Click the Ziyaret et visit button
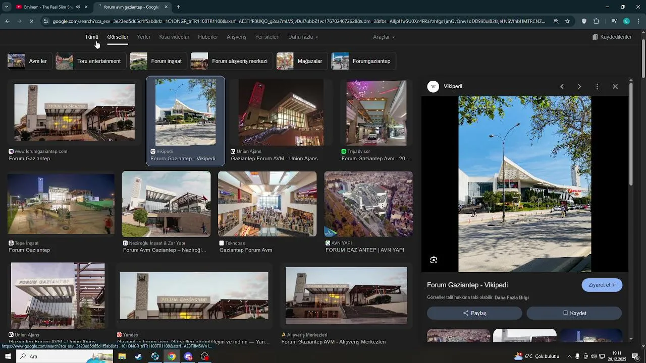This screenshot has width=646, height=363. 602,285
